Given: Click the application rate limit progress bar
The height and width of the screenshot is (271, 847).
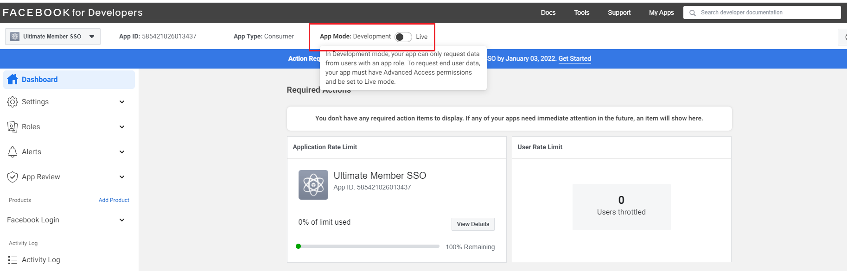Looking at the screenshot, I should click(x=368, y=246).
